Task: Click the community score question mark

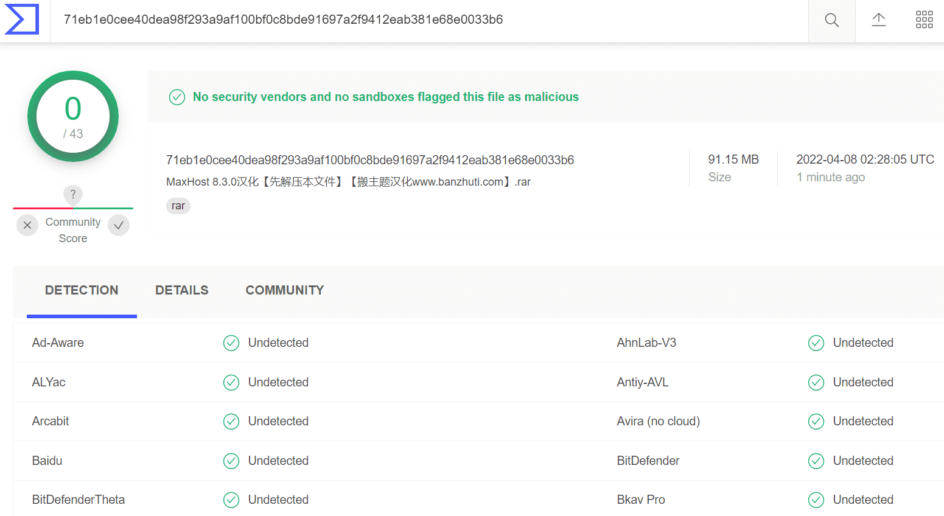Action: (x=73, y=195)
